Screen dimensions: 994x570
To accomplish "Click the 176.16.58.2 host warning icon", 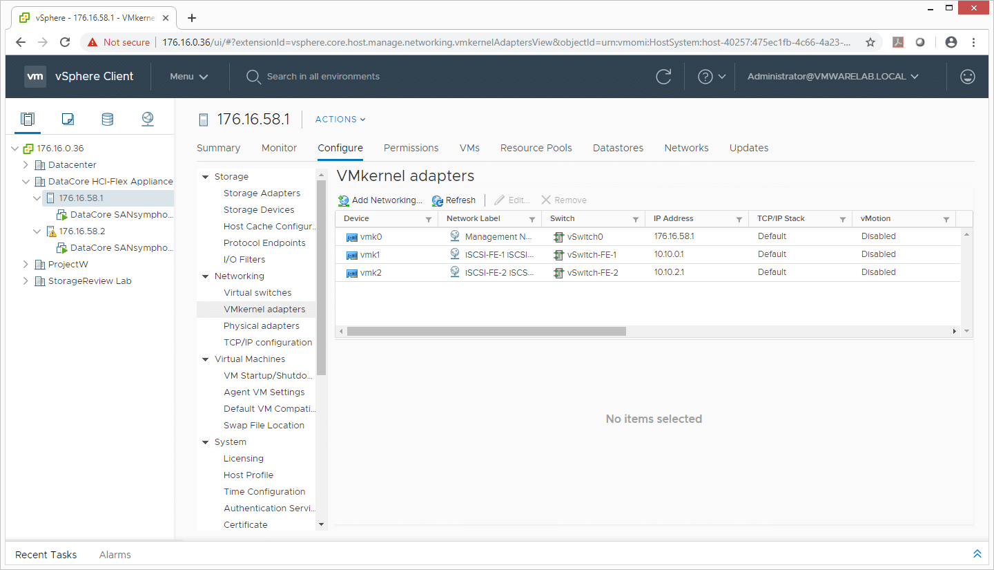I will pyautogui.click(x=51, y=231).
